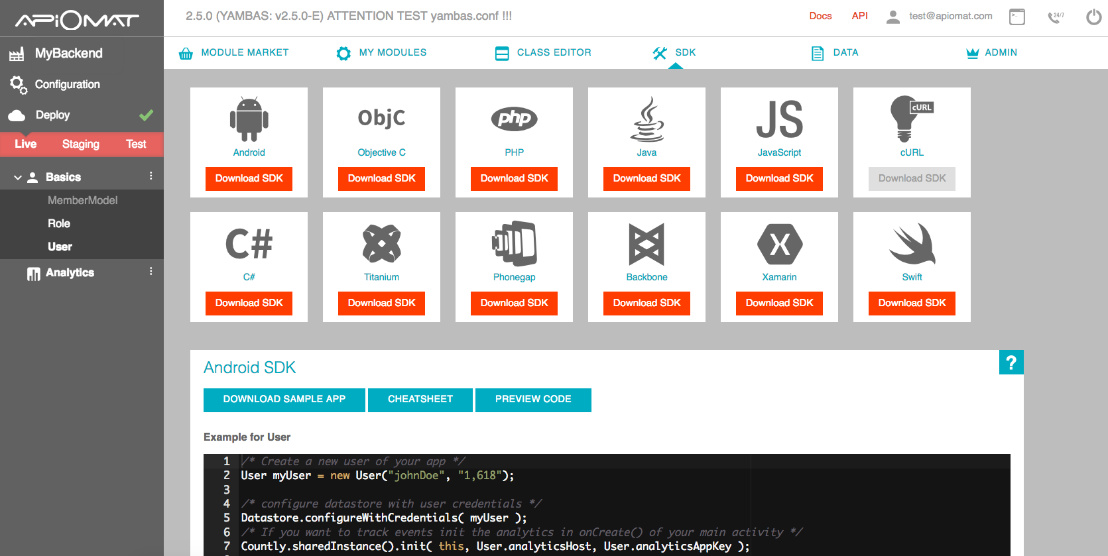
Task: Click the user profile icon
Action: [x=893, y=17]
